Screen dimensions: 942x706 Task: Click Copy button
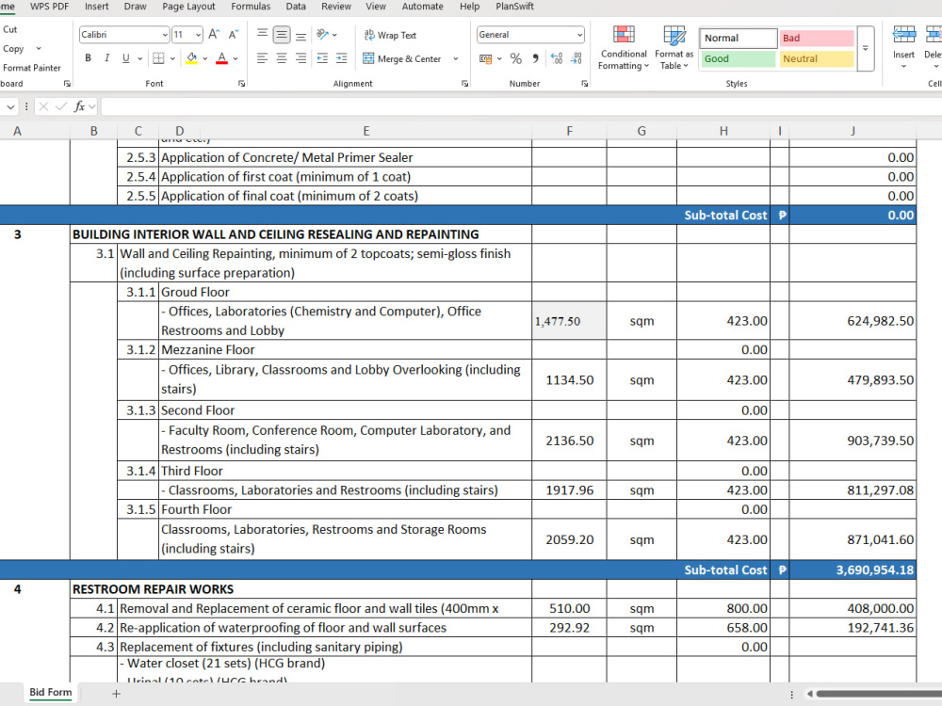click(x=13, y=49)
